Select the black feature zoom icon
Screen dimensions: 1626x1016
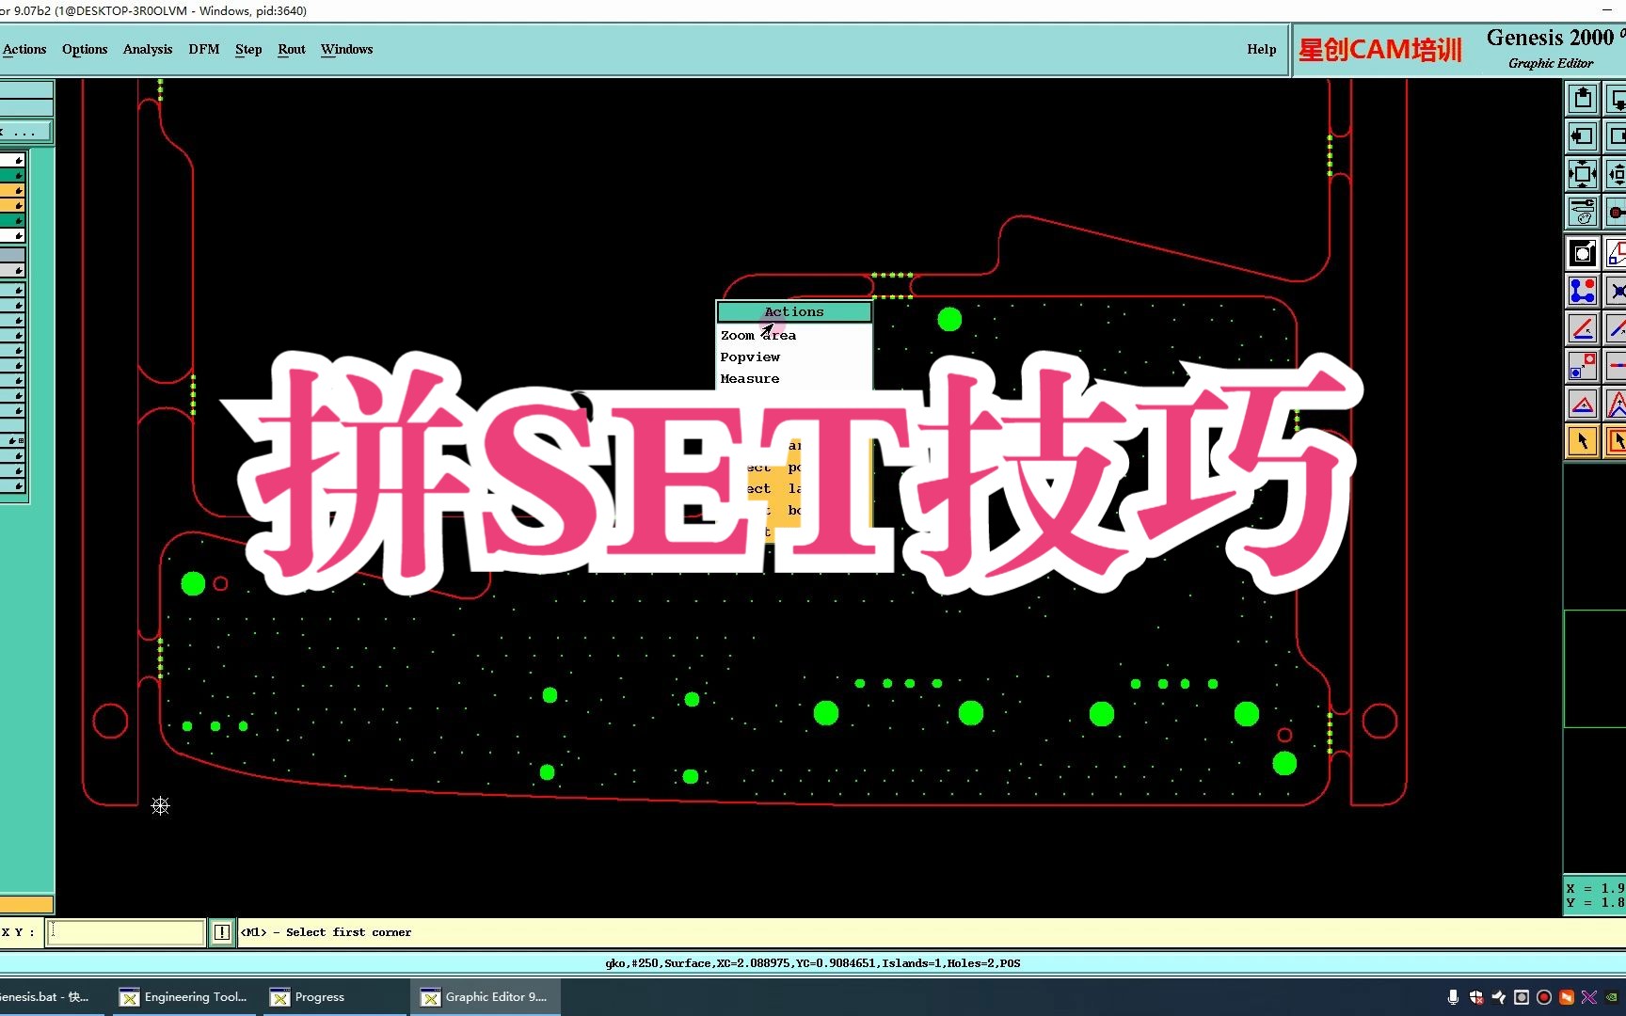coord(1583,253)
